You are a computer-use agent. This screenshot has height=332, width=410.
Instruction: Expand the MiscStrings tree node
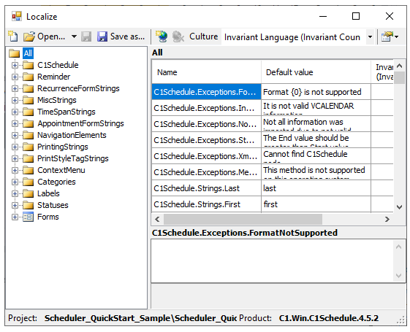tap(15, 100)
